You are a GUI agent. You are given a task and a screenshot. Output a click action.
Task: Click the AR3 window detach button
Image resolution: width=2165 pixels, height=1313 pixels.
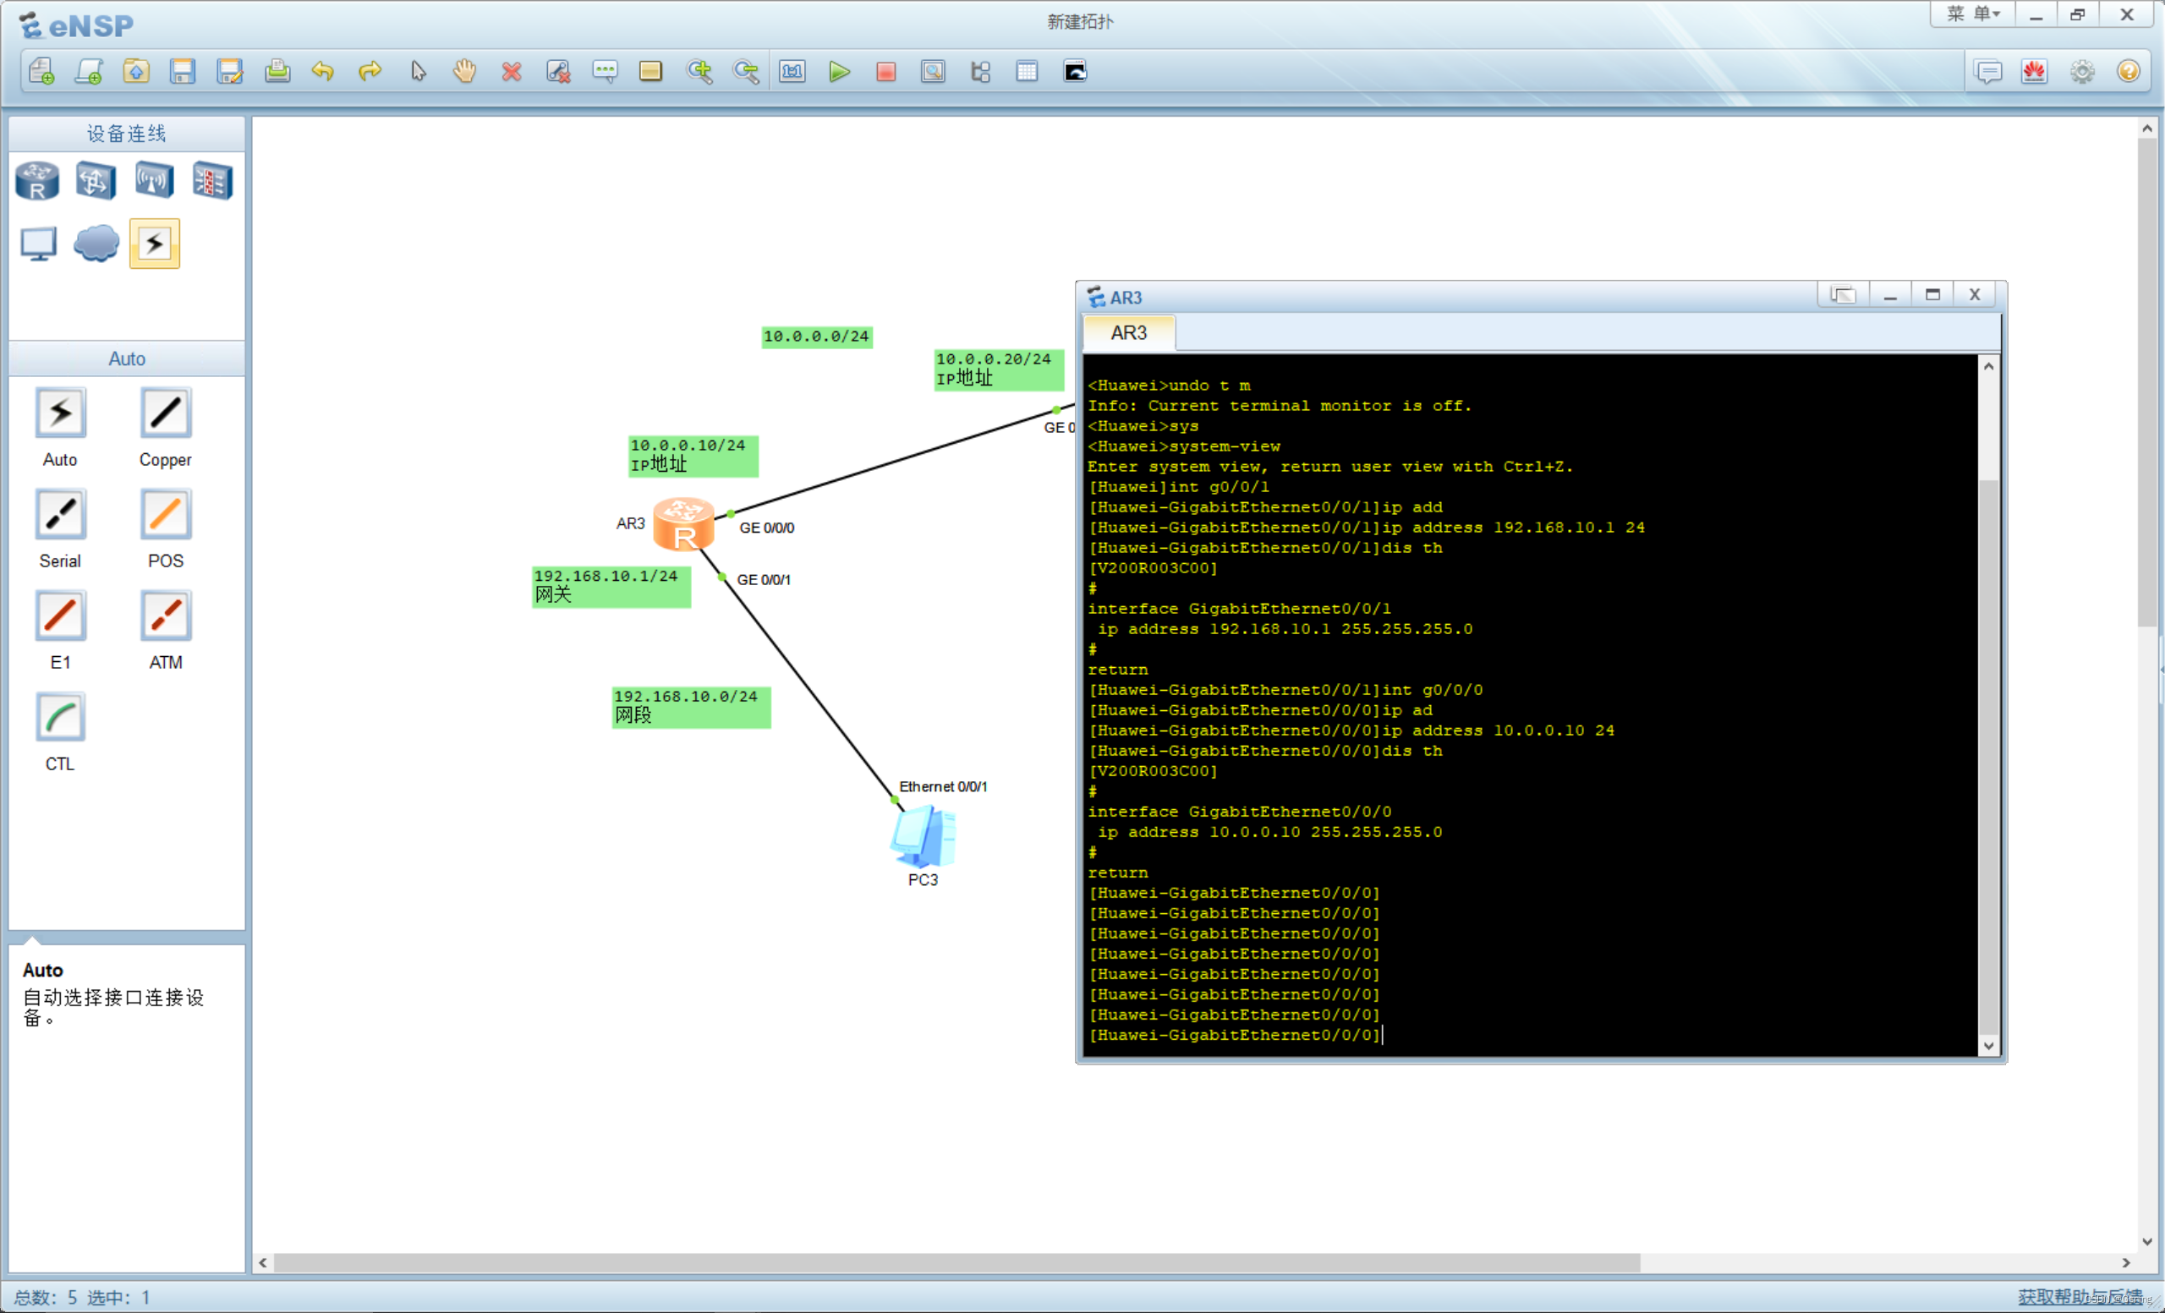click(1844, 295)
